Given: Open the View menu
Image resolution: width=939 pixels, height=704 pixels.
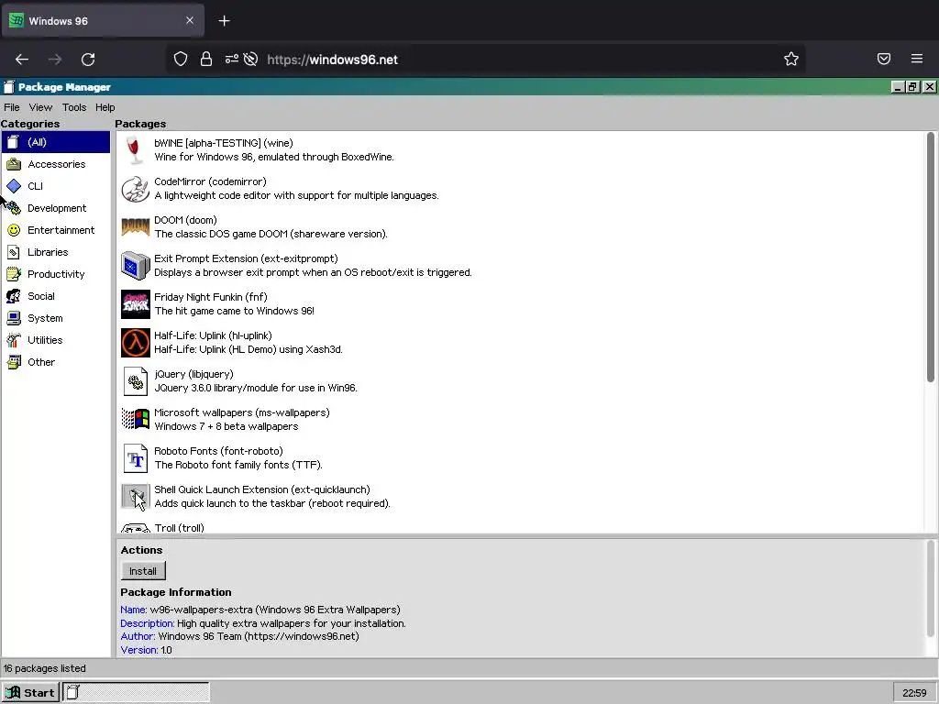Looking at the screenshot, I should coord(40,107).
